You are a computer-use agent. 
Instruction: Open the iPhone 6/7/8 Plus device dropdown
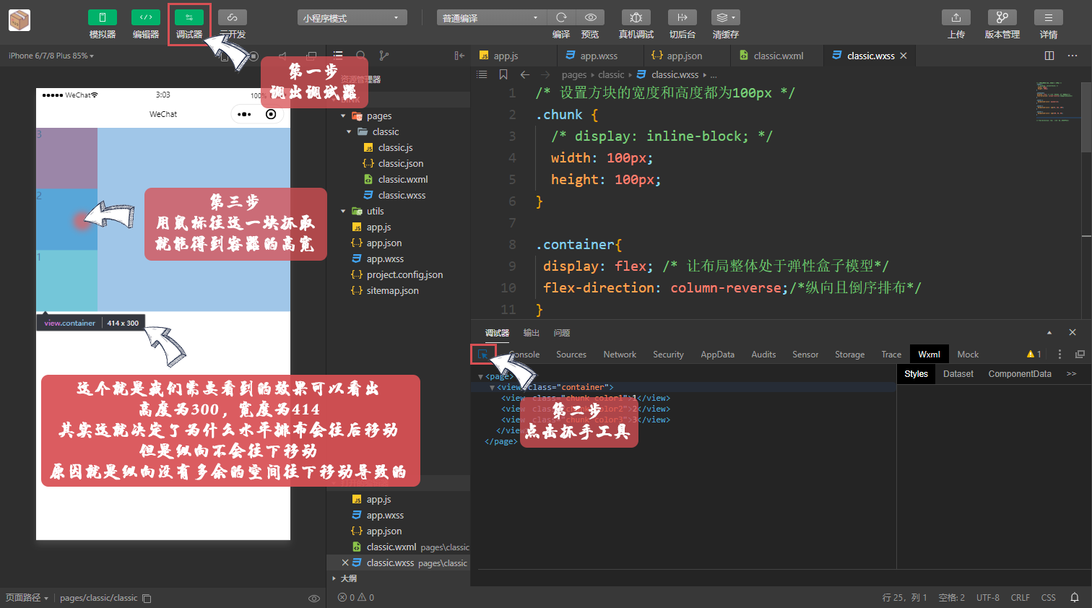(51, 56)
